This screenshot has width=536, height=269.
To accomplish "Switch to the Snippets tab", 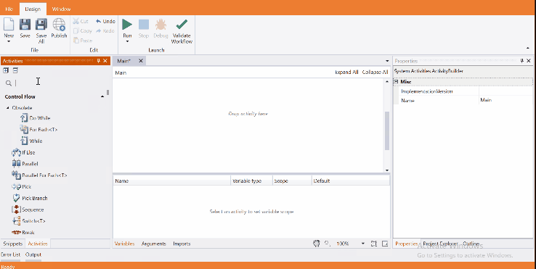I will pyautogui.click(x=12, y=244).
